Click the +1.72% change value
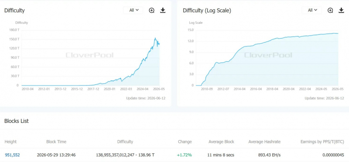The height and width of the screenshot is (162, 349). coord(184,155)
